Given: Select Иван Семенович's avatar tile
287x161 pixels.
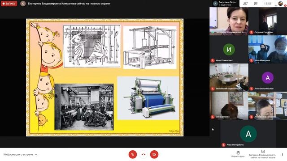Looking at the screenshot, I should [229, 49].
